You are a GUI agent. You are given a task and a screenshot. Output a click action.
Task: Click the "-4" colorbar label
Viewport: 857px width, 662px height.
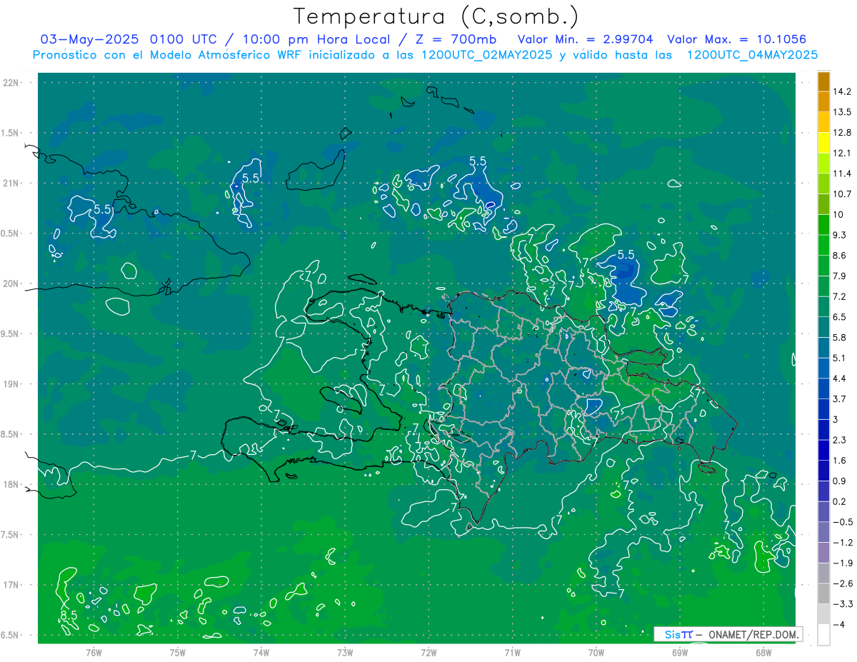[x=839, y=625]
